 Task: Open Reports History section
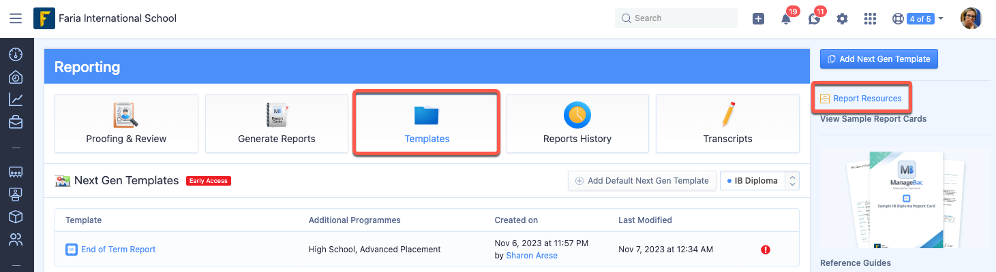tap(577, 123)
